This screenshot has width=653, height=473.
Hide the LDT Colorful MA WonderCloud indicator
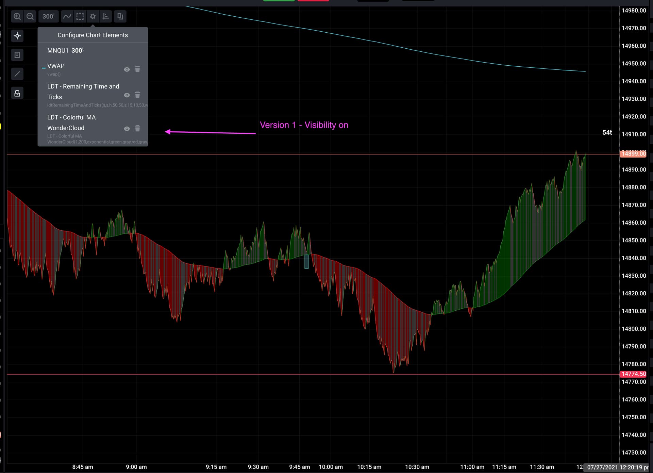[127, 129]
